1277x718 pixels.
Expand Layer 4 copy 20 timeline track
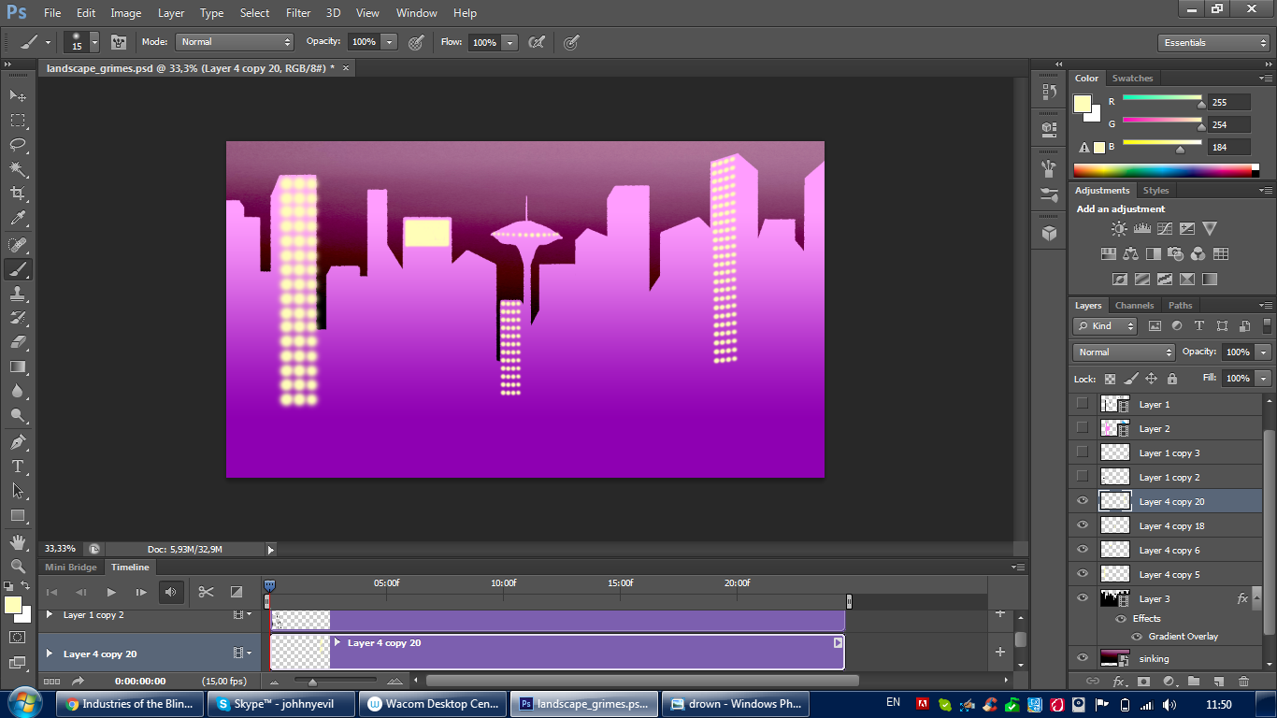49,653
